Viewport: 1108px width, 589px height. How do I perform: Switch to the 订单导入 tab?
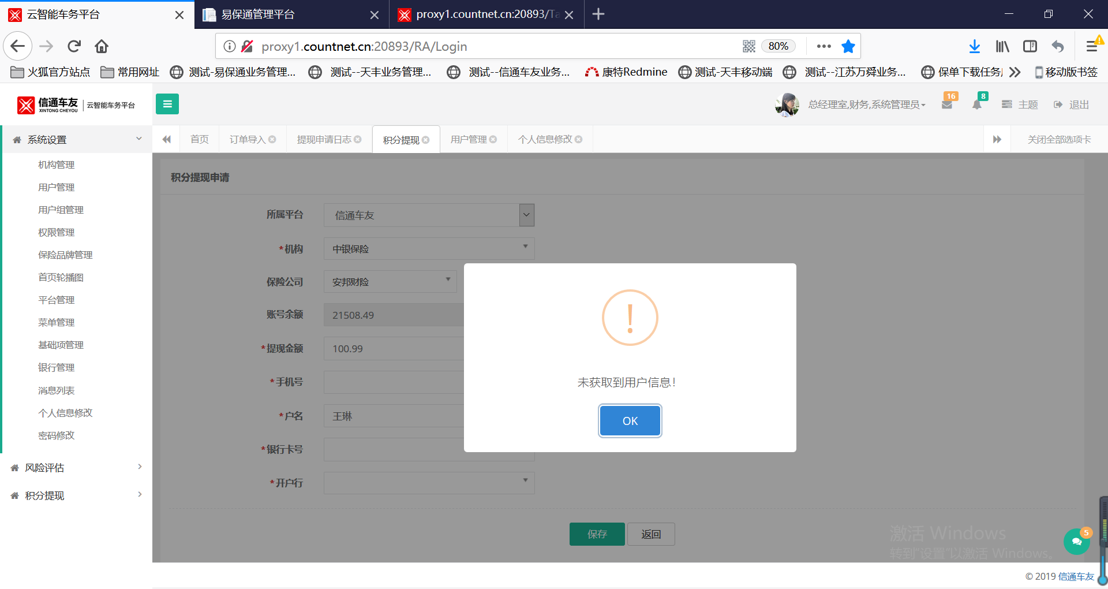coord(248,139)
